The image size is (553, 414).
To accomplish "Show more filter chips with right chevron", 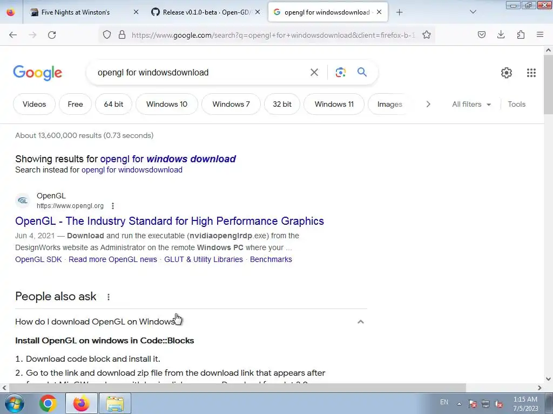I will [x=428, y=104].
